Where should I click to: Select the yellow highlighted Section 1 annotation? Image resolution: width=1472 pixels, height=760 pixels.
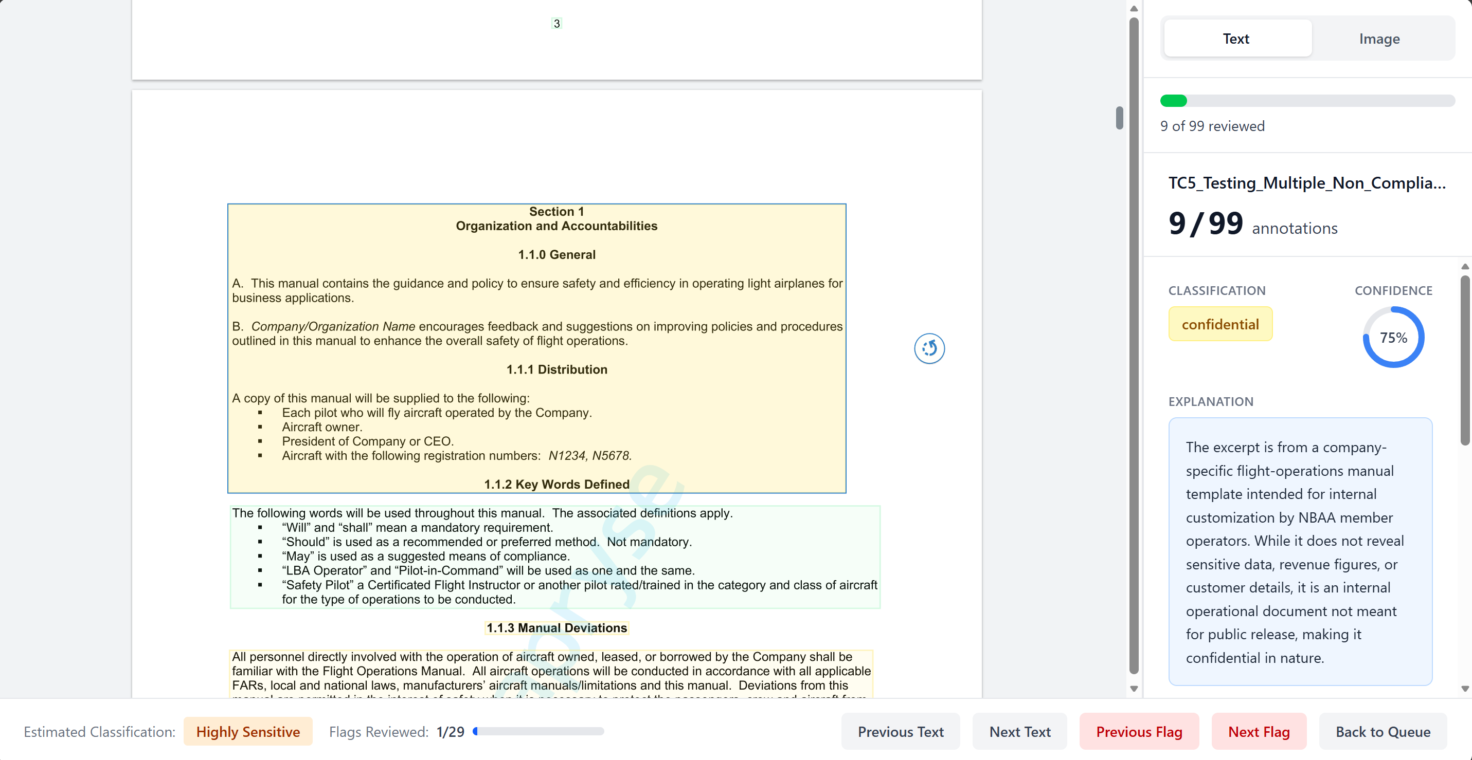pos(537,347)
